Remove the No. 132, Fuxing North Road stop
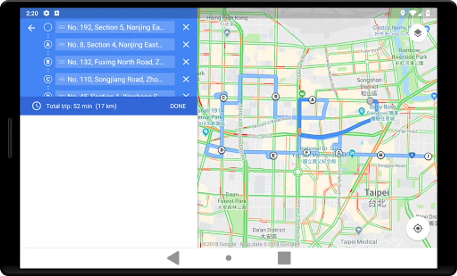This screenshot has height=276, width=457. (186, 62)
